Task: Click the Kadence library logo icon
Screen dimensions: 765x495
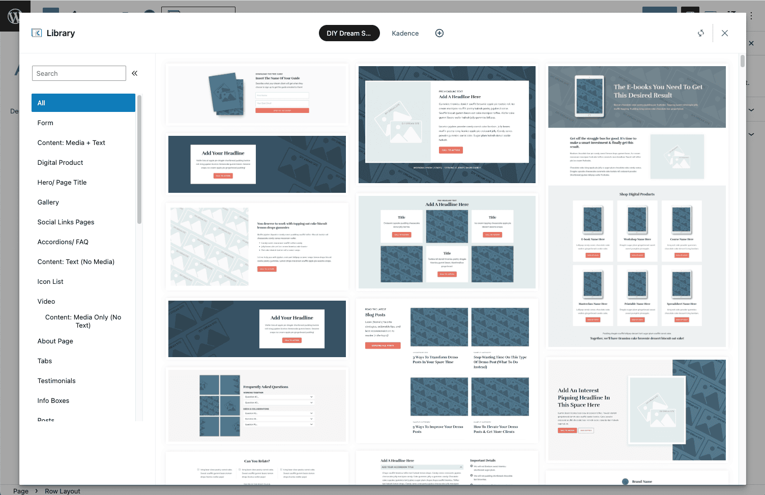Action: (x=37, y=33)
